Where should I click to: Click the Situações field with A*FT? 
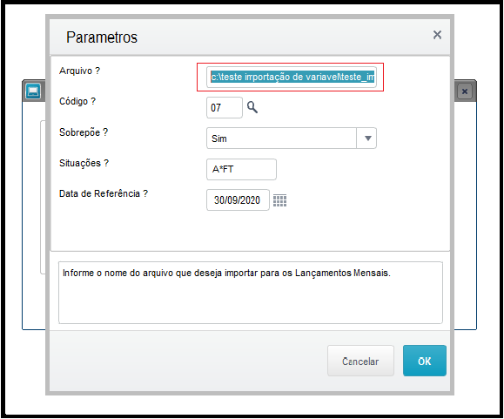241,169
